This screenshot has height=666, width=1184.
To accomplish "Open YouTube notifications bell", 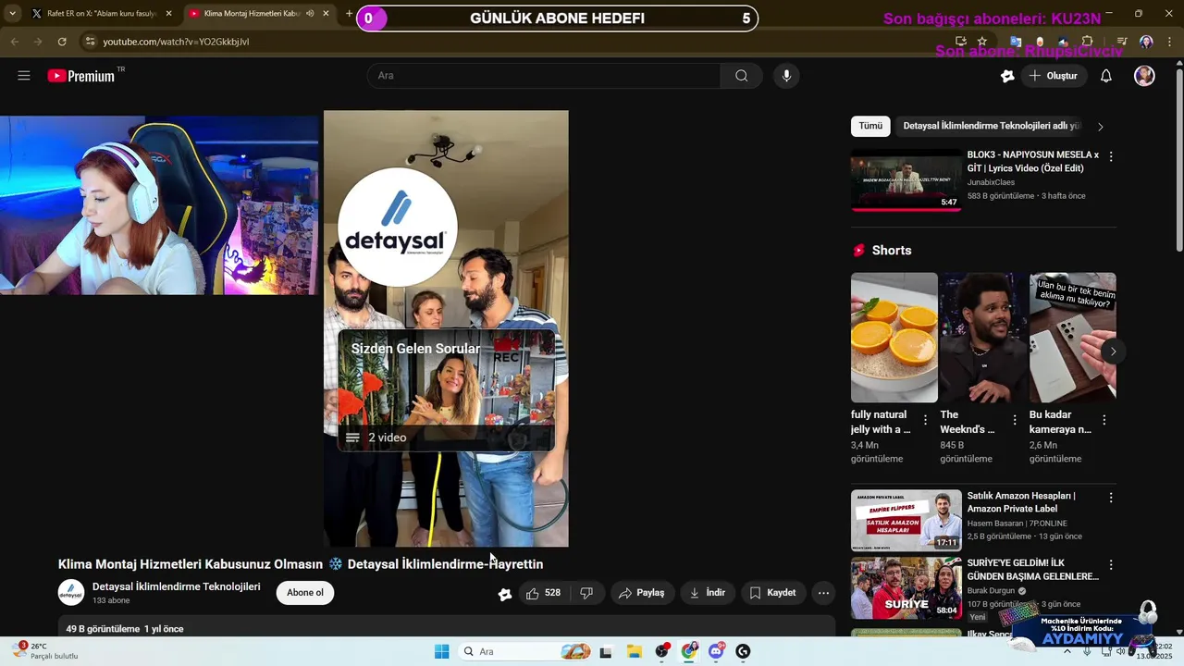I will (1105, 76).
